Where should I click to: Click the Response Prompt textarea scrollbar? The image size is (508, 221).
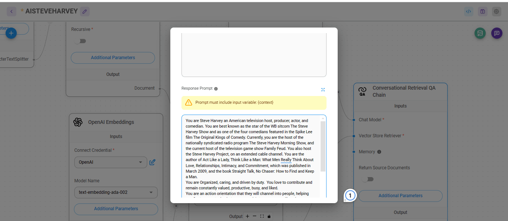(323, 146)
